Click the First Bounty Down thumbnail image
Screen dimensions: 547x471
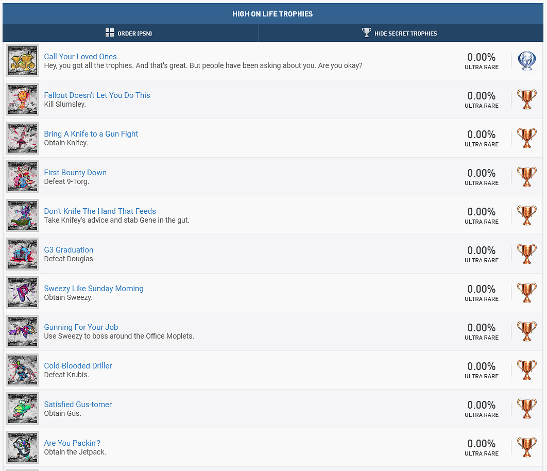pyautogui.click(x=23, y=177)
